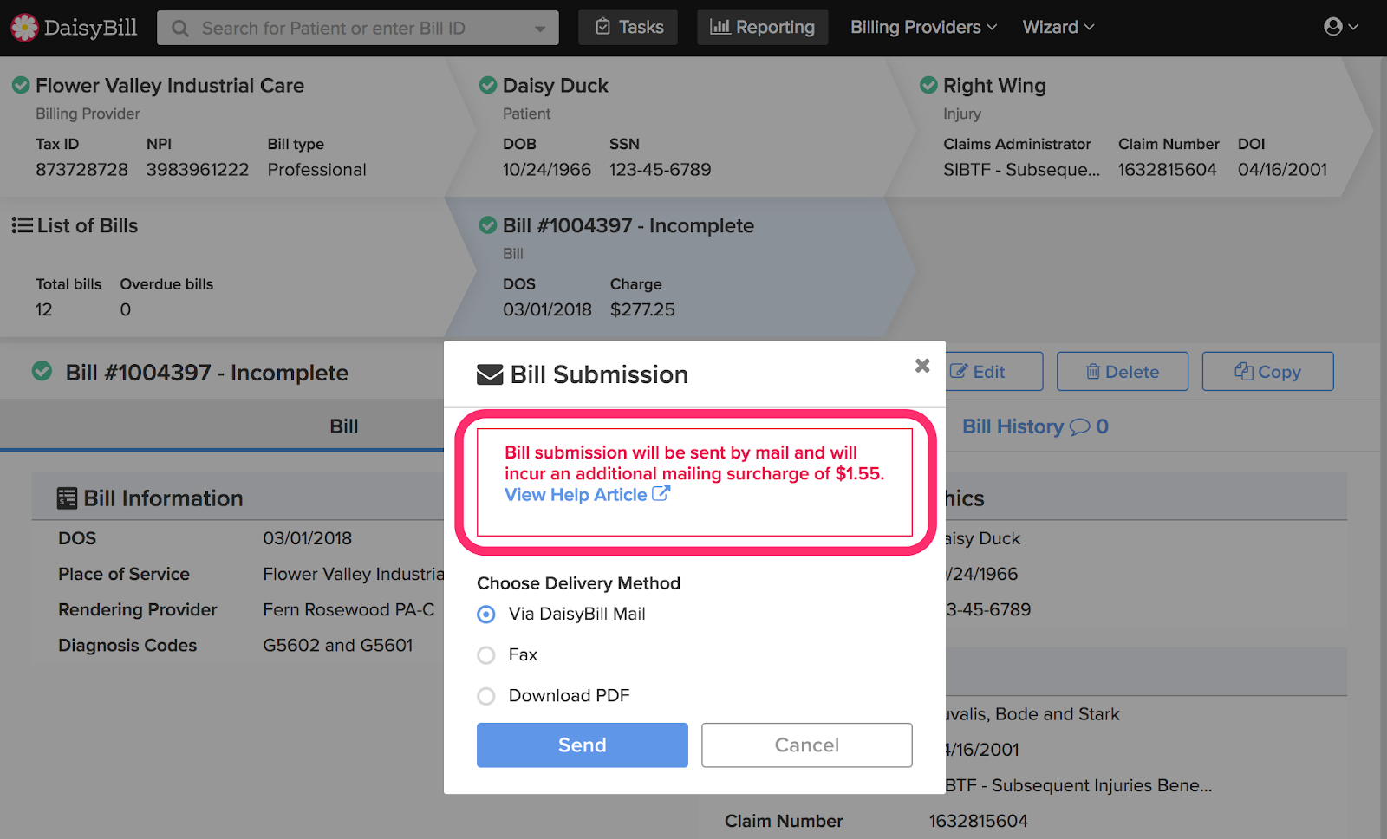Select the Download PDF delivery method
This screenshot has height=839, width=1387.
click(x=486, y=696)
